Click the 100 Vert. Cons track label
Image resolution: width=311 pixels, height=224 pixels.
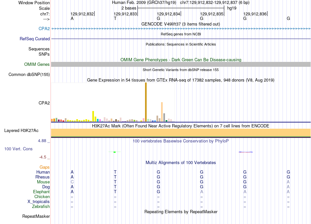[x=18, y=149]
